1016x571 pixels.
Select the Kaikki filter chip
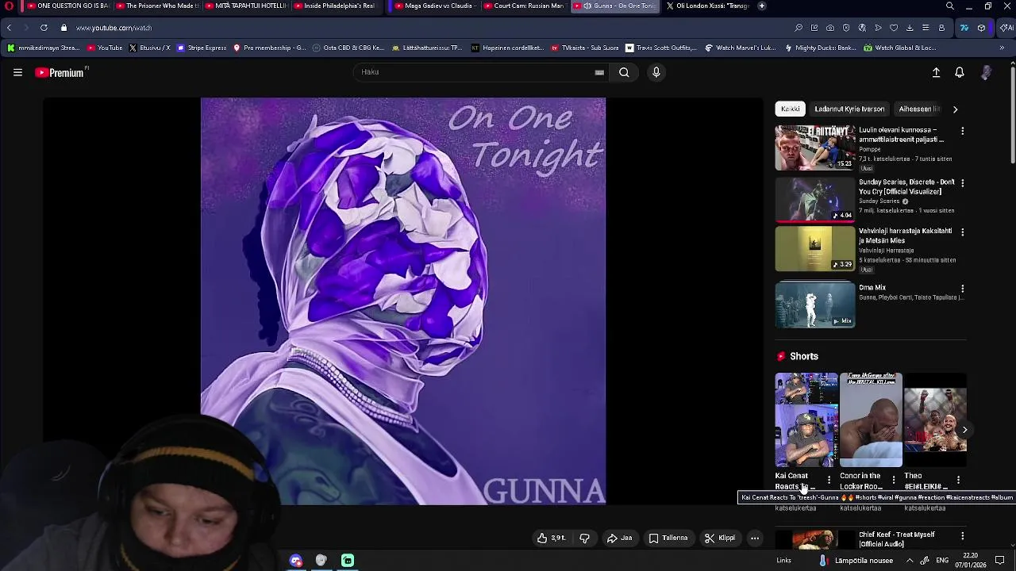coord(790,109)
